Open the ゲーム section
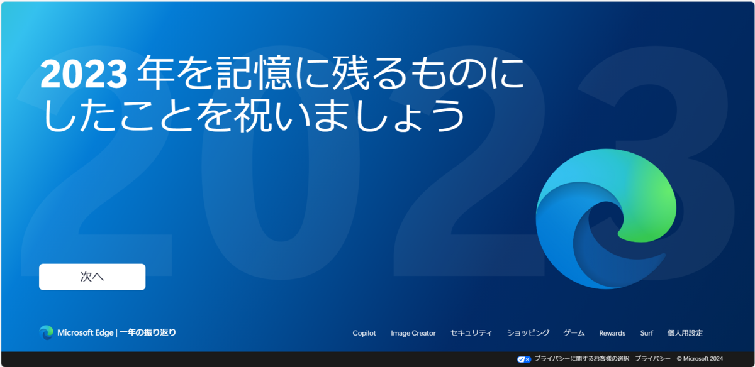The width and height of the screenshot is (755, 367). (x=574, y=333)
